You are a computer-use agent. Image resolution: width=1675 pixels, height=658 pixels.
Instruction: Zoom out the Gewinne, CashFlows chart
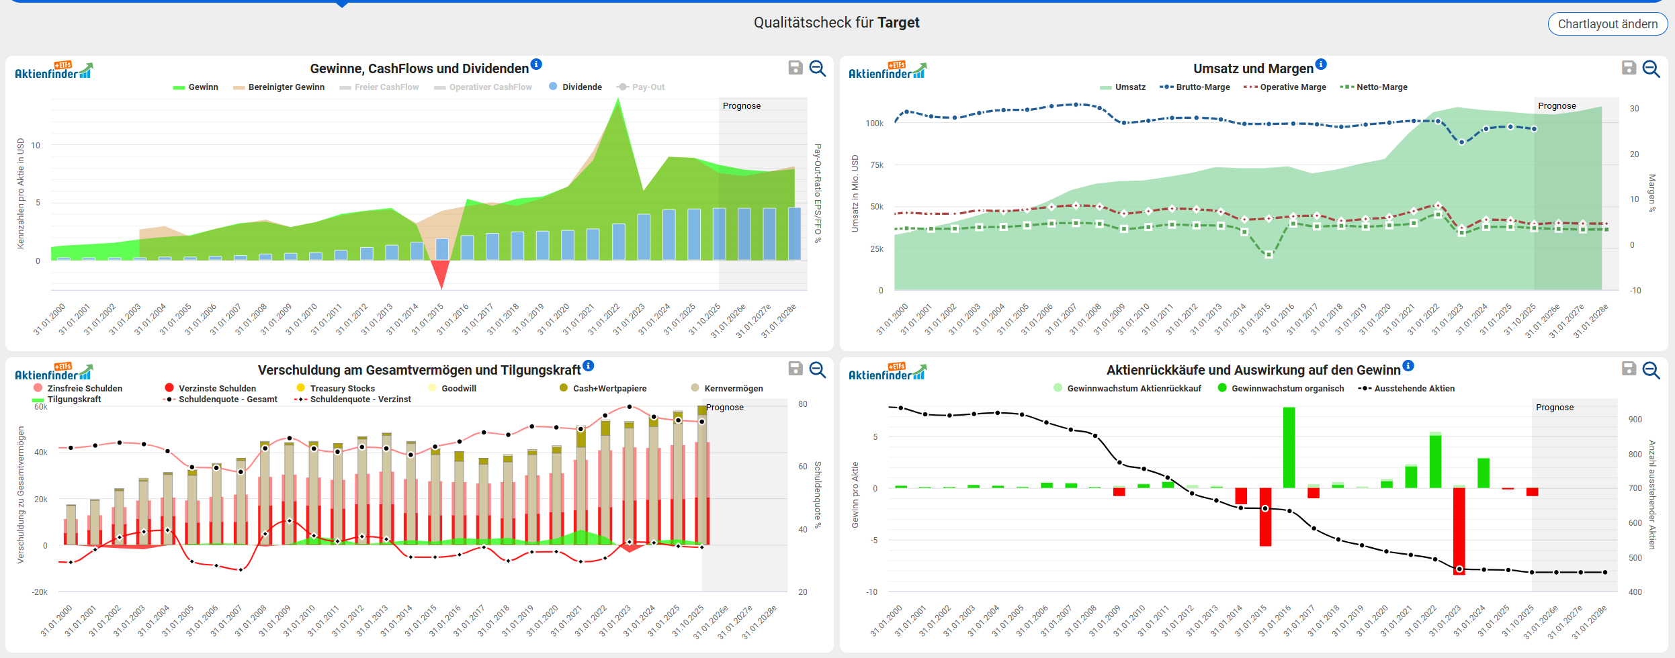pos(817,68)
